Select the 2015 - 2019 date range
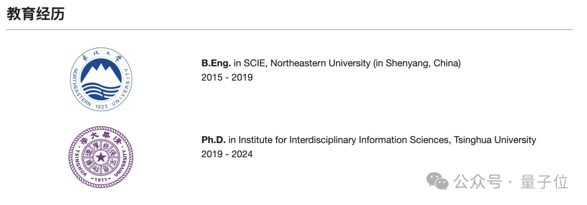 (227, 78)
